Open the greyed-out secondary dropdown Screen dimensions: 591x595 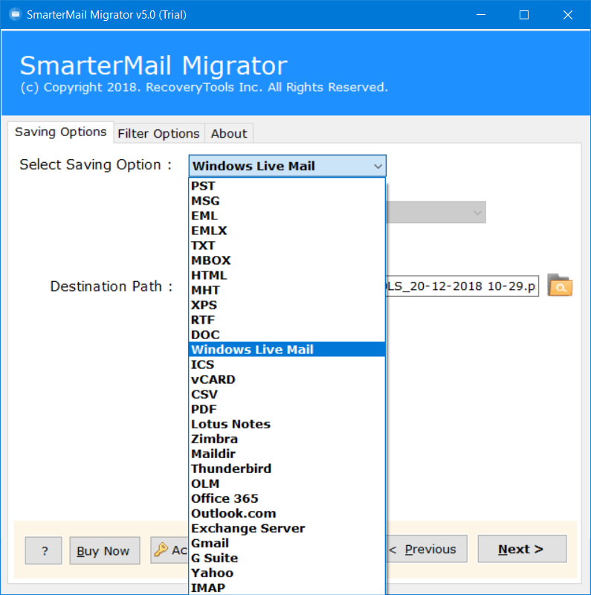436,212
